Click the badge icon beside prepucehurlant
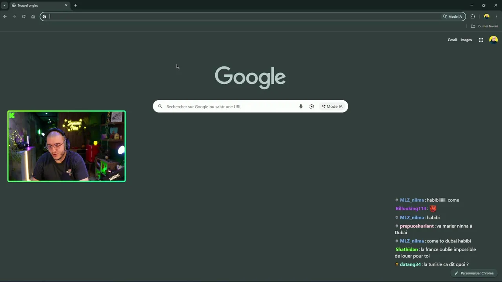The image size is (502, 282). [x=397, y=226]
